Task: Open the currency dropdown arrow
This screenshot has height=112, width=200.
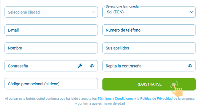Action: (192, 12)
